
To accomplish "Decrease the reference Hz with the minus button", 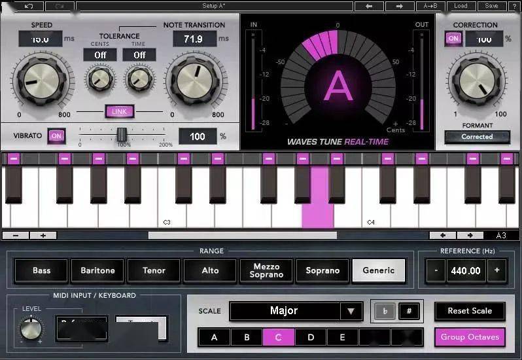I will tap(436, 270).
